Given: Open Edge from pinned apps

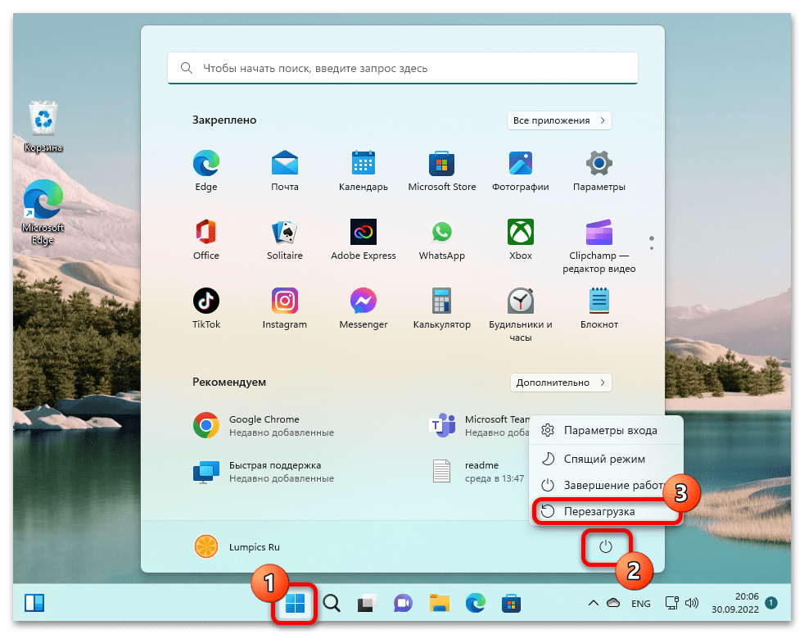Looking at the screenshot, I should tap(206, 171).
